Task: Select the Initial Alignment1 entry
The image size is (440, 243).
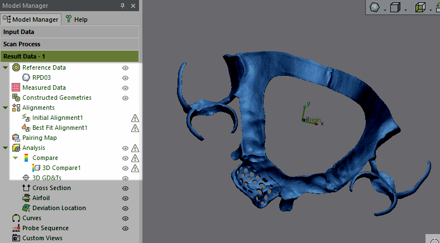Action: 58,118
